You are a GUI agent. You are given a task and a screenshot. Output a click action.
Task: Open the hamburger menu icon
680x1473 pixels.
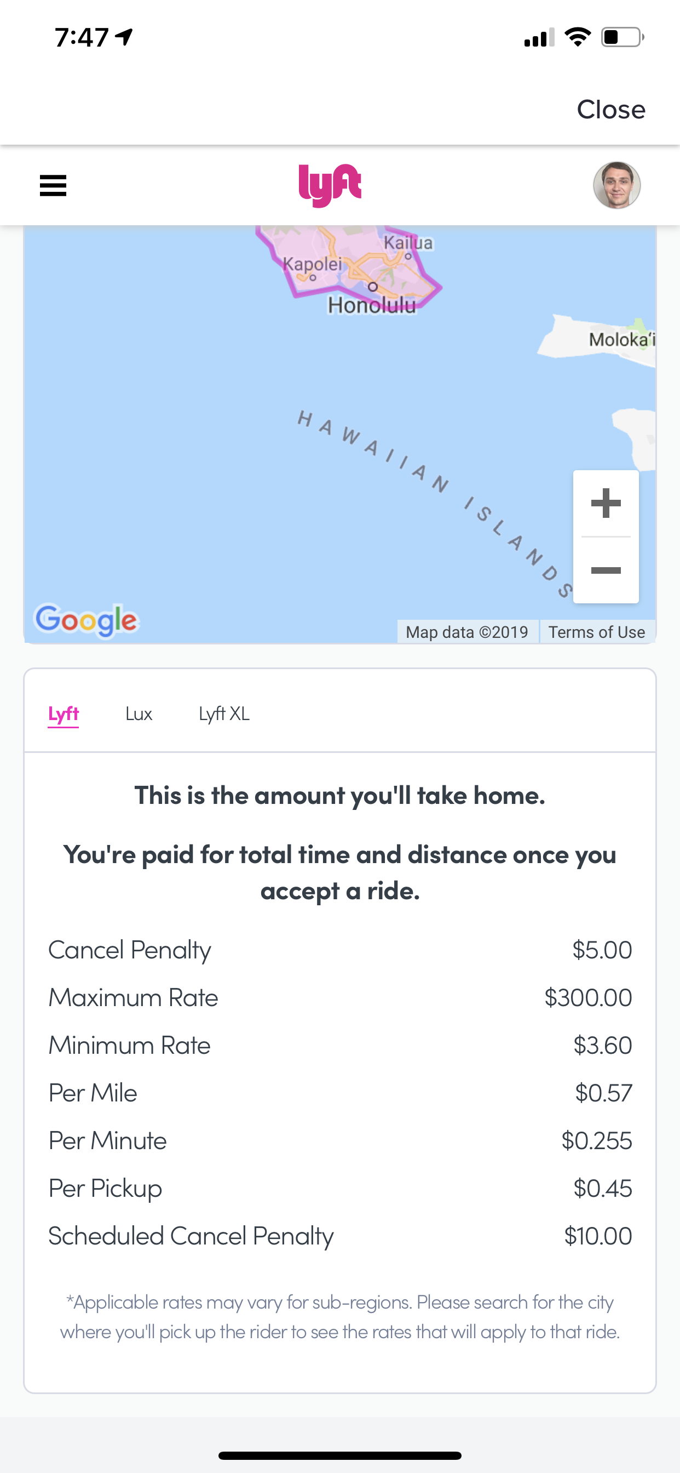point(53,186)
